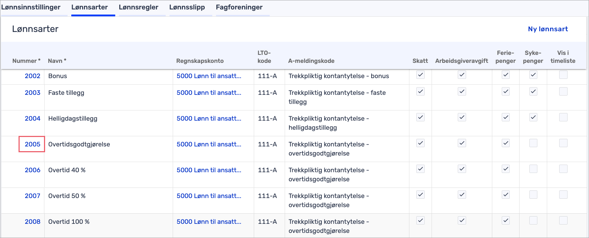
Task: Open the Fagforeninger tab
Action: (x=239, y=7)
